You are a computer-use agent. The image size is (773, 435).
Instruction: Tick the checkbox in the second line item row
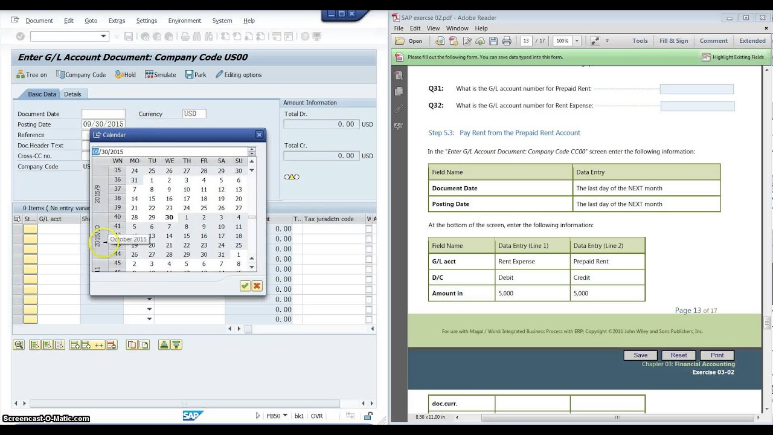[369, 239]
